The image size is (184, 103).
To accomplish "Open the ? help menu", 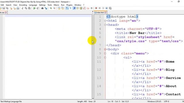I will (84, 5).
